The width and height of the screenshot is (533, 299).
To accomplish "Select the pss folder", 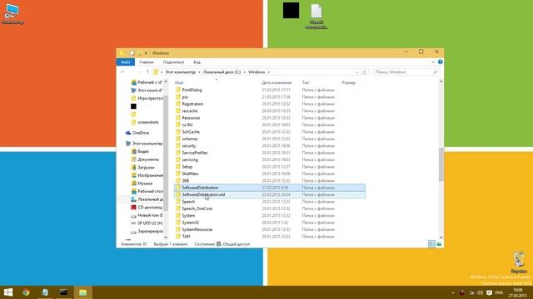I will click(185, 97).
